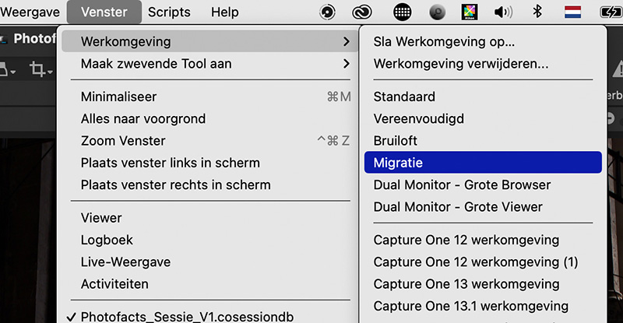The width and height of the screenshot is (623, 323).
Task: Choose the Migratie workspace
Action: pyautogui.click(x=483, y=163)
